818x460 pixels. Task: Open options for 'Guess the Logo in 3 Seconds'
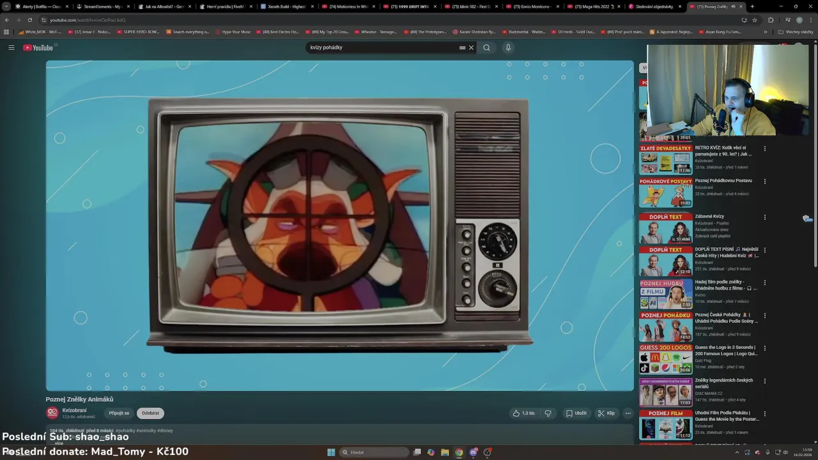(x=765, y=348)
